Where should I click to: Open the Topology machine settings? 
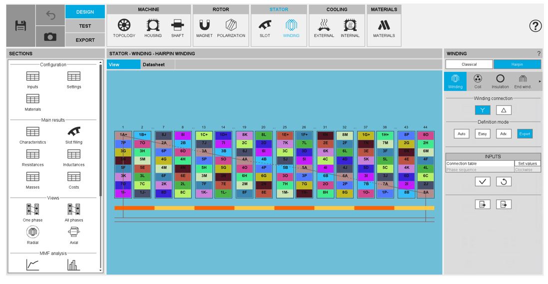coord(124,28)
